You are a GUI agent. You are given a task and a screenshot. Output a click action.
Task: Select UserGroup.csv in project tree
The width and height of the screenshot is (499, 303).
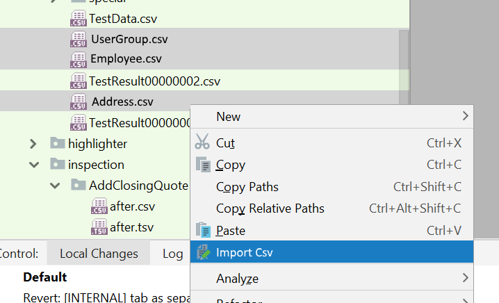click(x=129, y=39)
